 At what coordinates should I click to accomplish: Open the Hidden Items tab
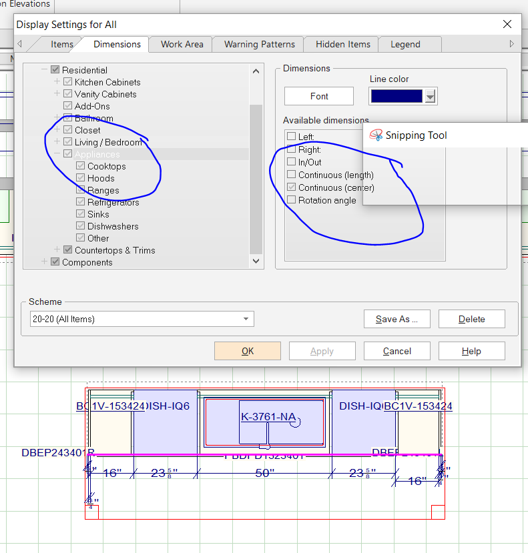tap(342, 44)
